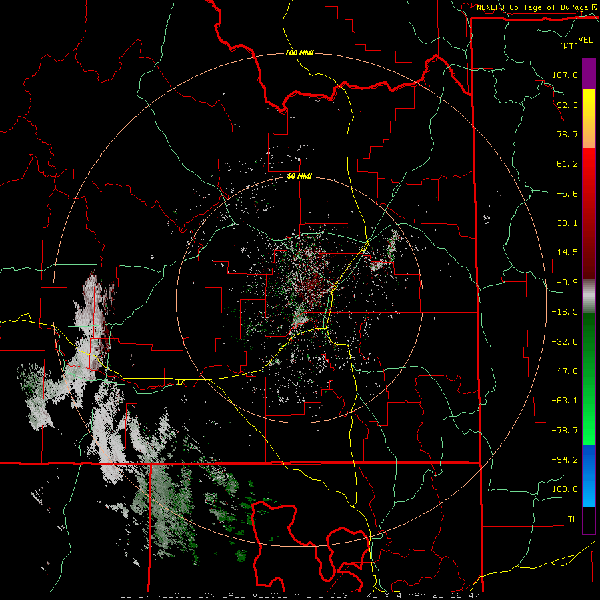Click the Super-Resolution Base Velocity caption
The height and width of the screenshot is (600, 600).
point(300,595)
